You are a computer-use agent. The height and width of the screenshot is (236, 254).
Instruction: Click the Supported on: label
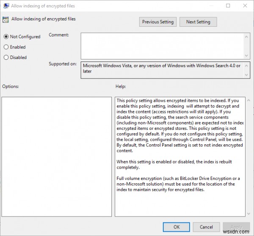coord(63,64)
